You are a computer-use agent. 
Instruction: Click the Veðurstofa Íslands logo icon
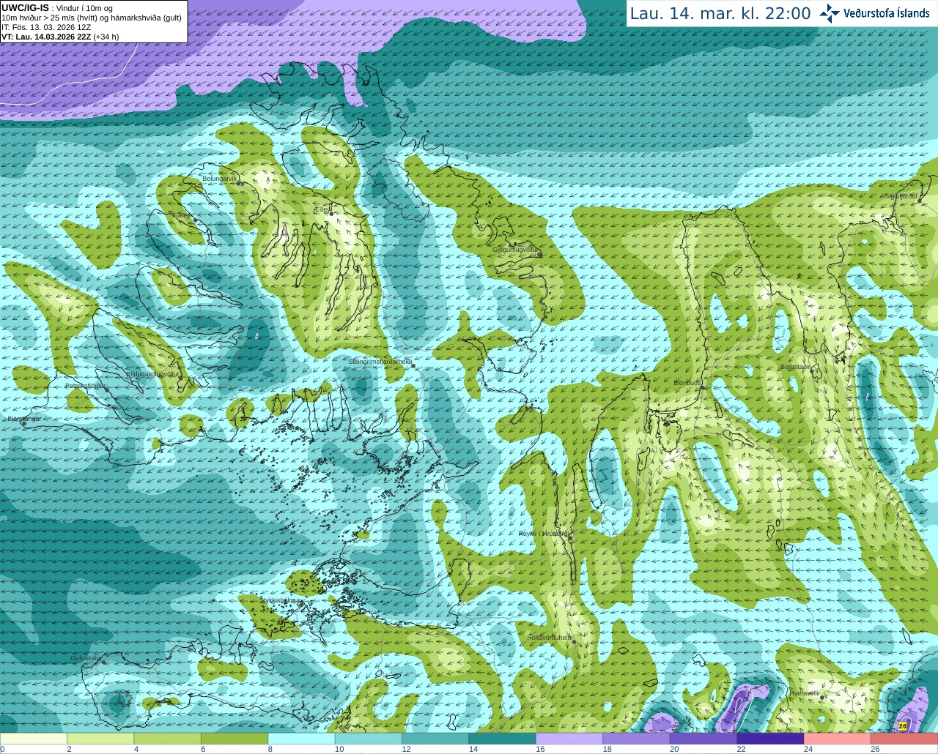(829, 13)
